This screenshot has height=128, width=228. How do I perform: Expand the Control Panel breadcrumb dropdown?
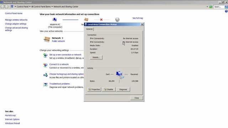pos(30,7)
